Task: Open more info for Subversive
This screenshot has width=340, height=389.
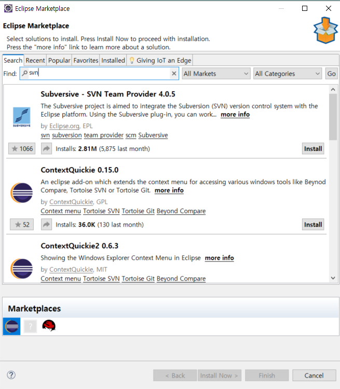Action: point(235,115)
